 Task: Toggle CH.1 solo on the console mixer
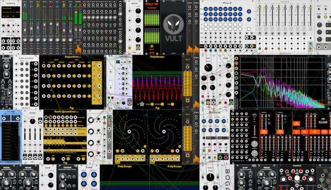coord(25,46)
